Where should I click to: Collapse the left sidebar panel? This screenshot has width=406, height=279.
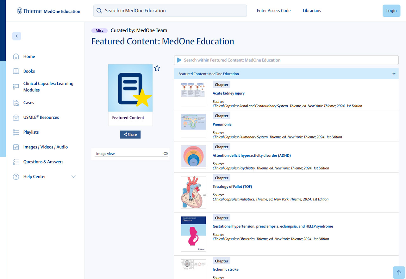16,36
